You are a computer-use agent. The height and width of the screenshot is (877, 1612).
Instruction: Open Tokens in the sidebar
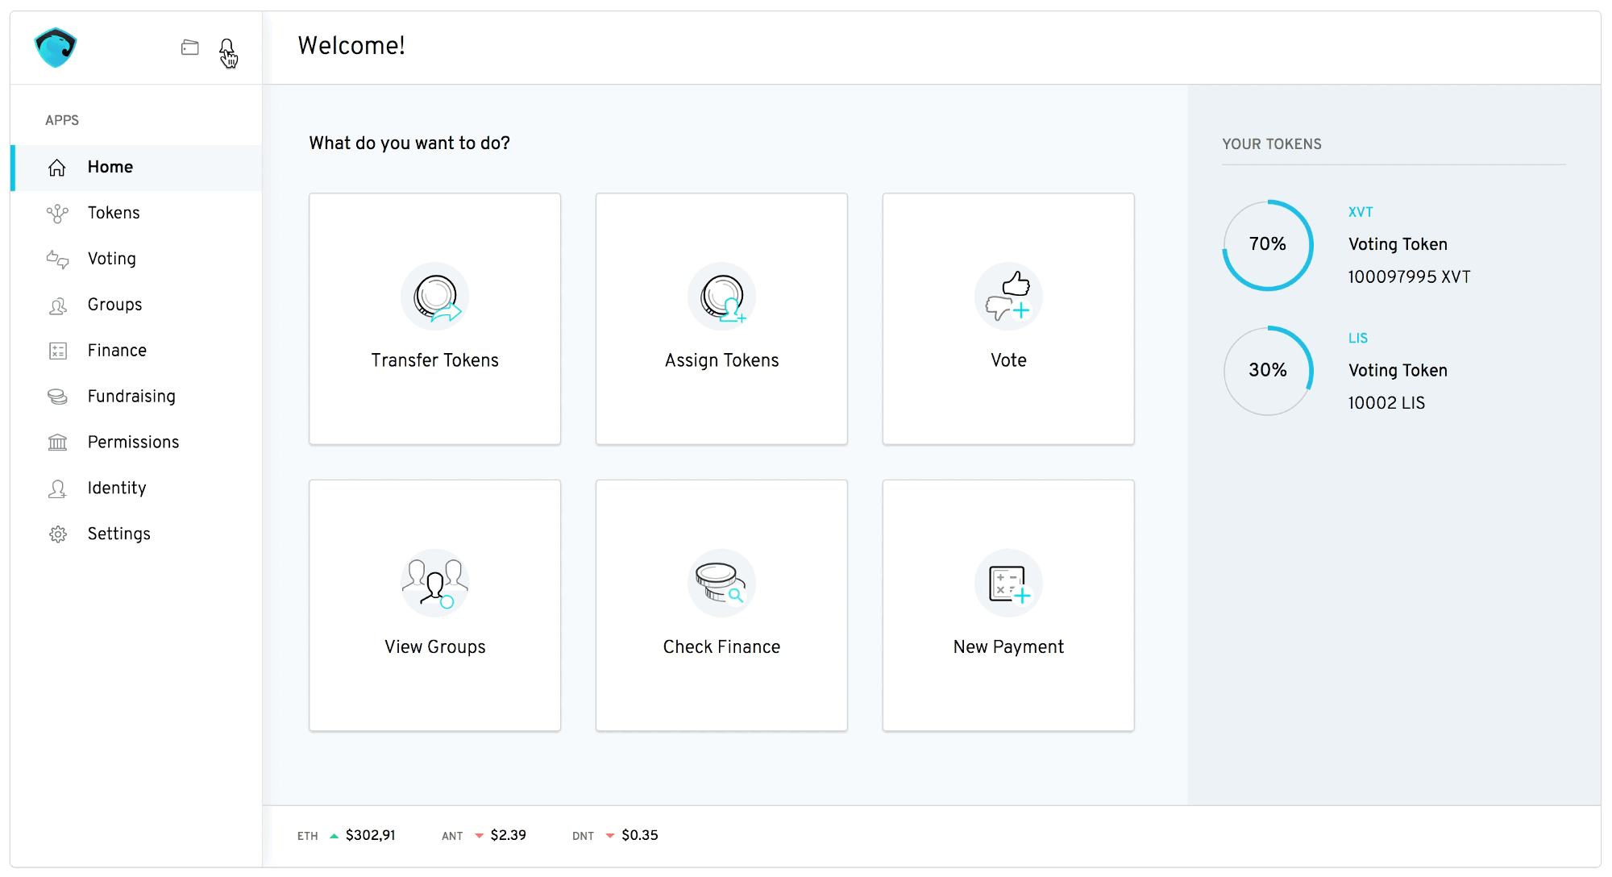click(114, 213)
